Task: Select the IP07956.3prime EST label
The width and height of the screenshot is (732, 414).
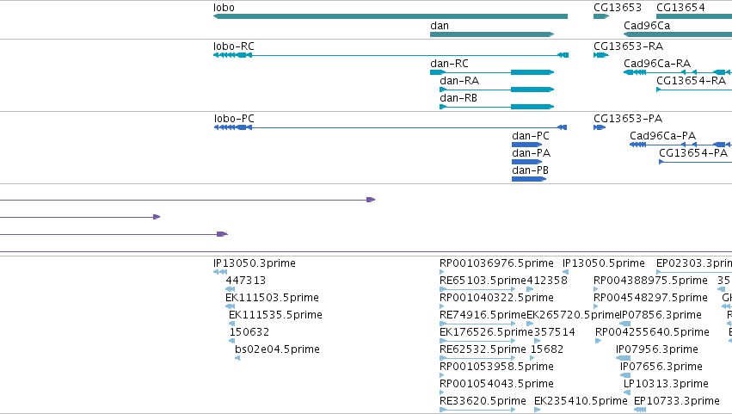Action: pyautogui.click(x=657, y=350)
